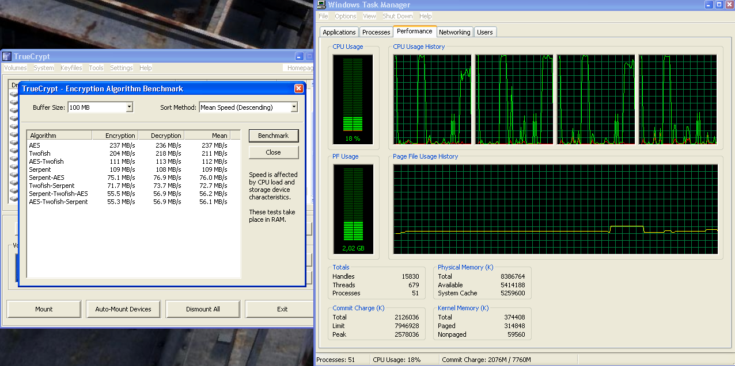Viewport: 735px width, 366px height.
Task: Click the Nonpaged kernel memory value 59560
Action: click(x=515, y=334)
